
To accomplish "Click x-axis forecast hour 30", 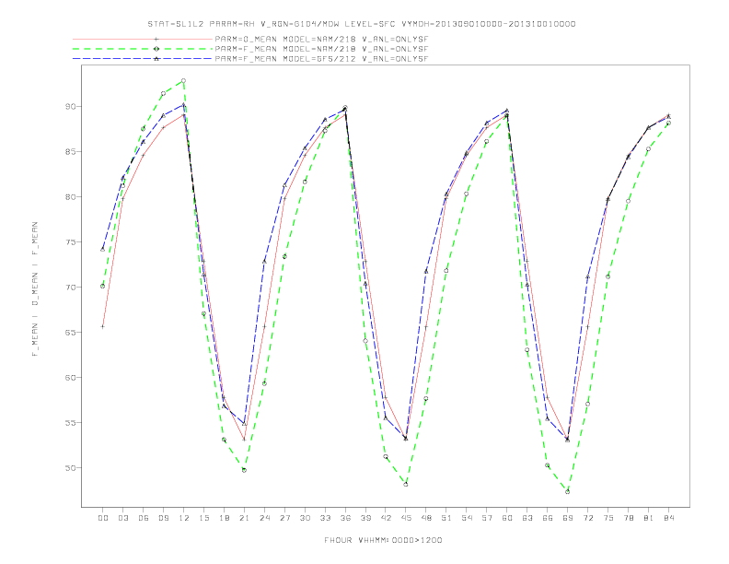I will [305, 518].
